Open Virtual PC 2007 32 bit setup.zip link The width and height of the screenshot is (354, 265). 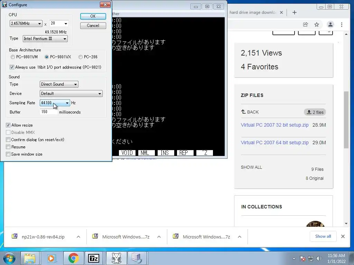point(274,125)
